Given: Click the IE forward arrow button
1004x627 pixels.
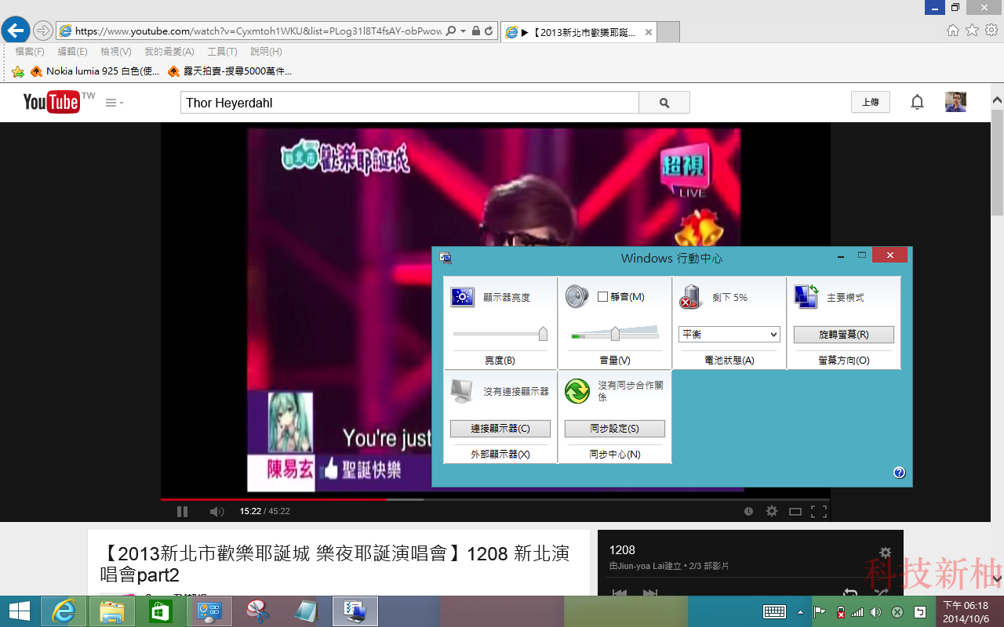Looking at the screenshot, I should 42,31.
